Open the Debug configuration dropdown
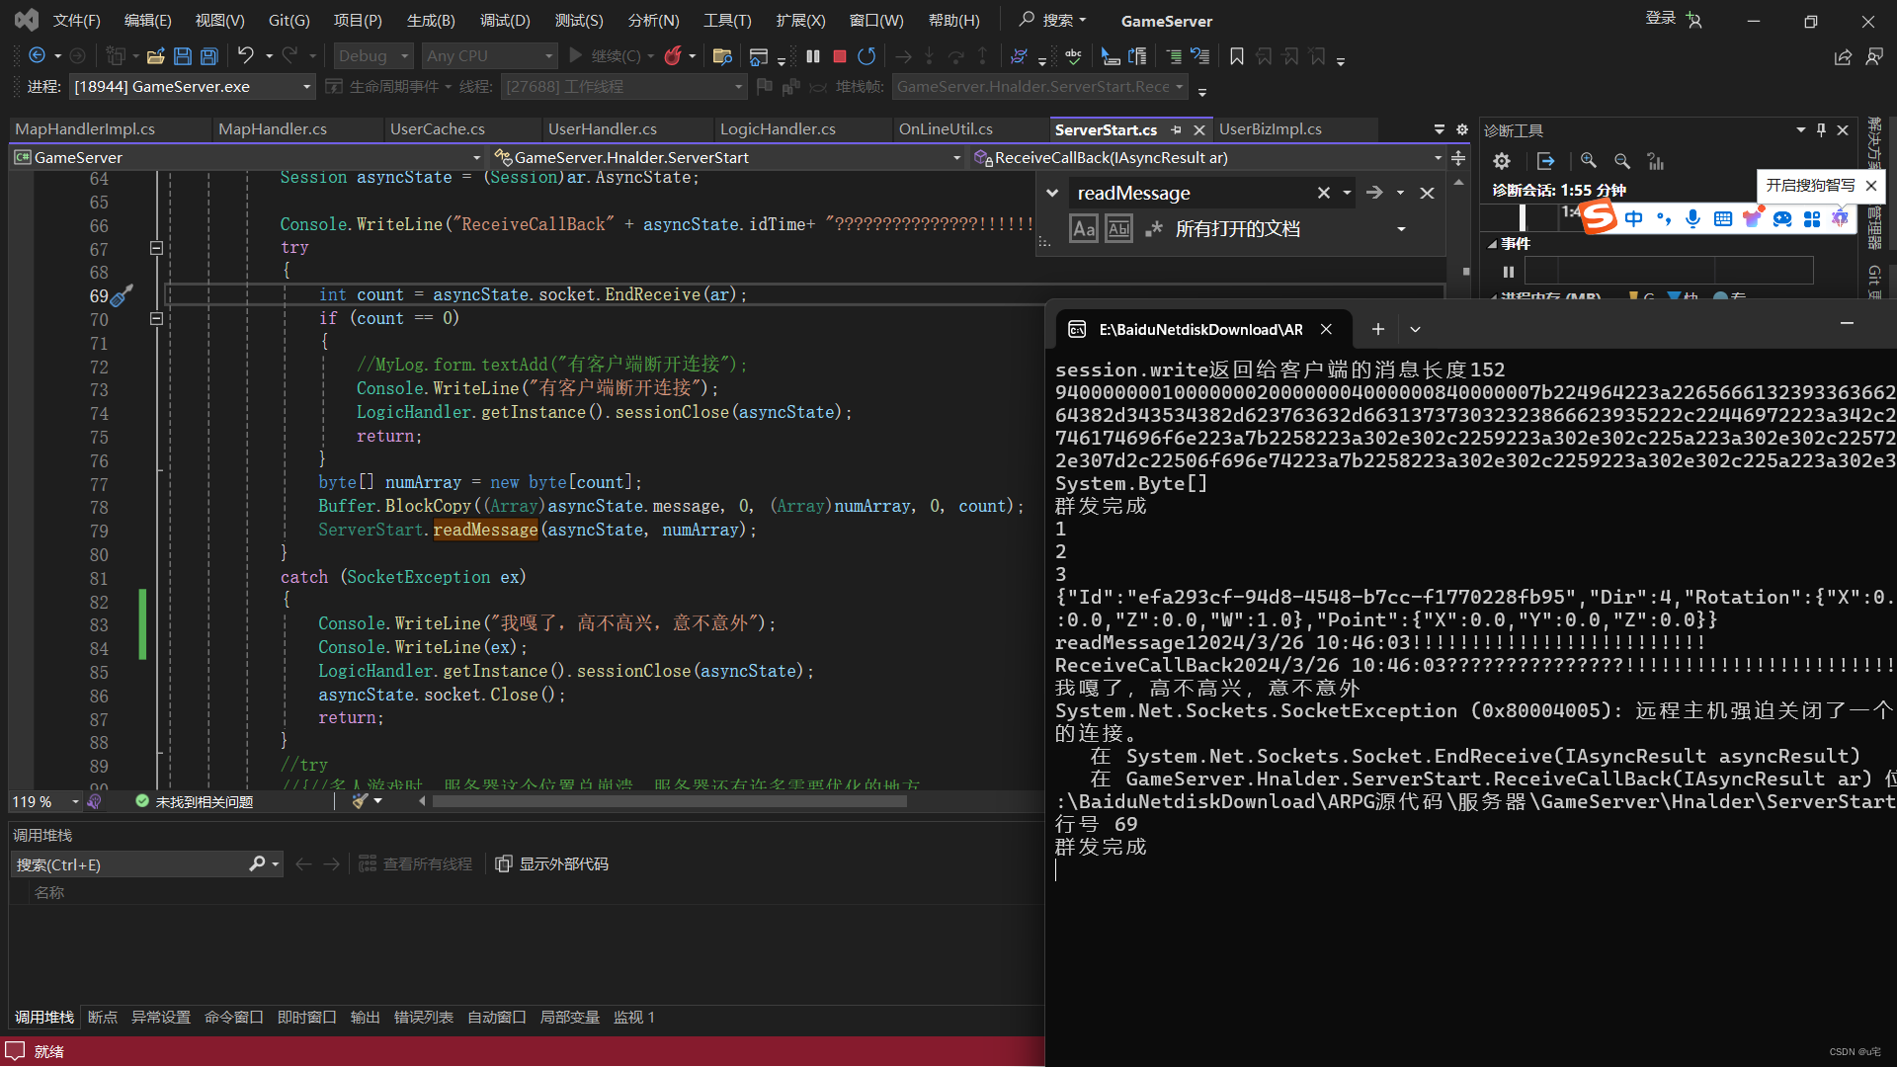The height and width of the screenshot is (1067, 1897). tap(372, 55)
